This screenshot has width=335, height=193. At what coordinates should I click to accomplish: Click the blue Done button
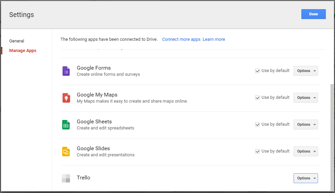(x=313, y=14)
